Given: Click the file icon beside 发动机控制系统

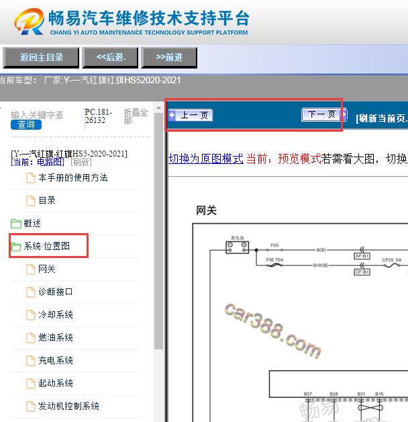Looking at the screenshot, I should coord(31,407).
